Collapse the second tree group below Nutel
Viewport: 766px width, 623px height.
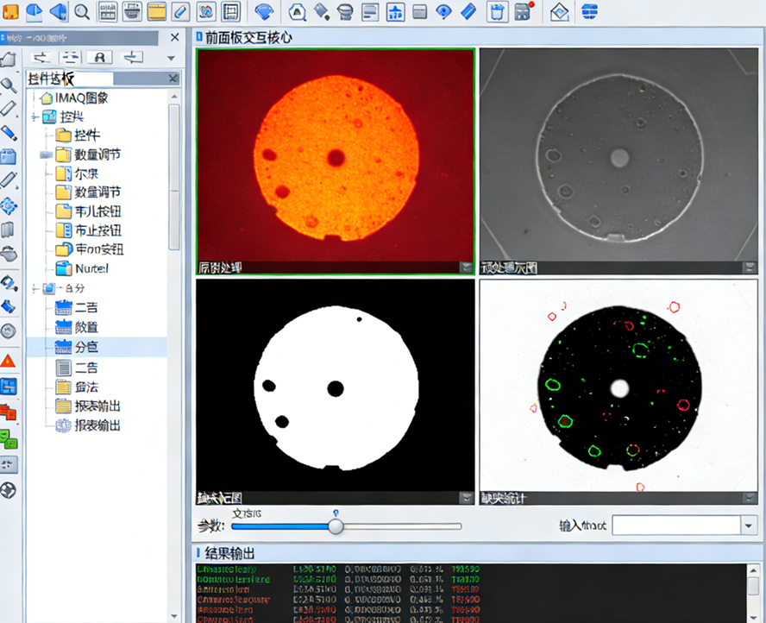click(35, 288)
